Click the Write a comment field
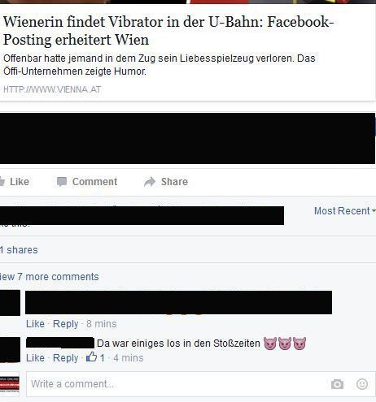Screen dimensions: 376x402 (x=201, y=384)
